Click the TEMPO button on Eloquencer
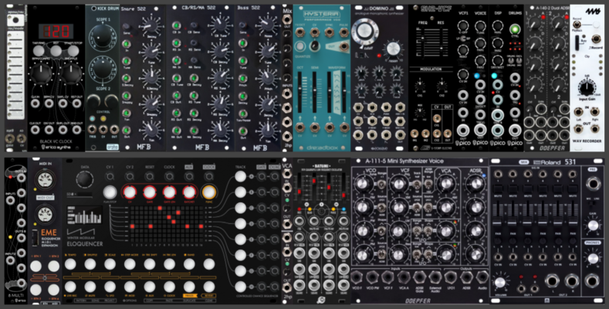 coord(70,264)
